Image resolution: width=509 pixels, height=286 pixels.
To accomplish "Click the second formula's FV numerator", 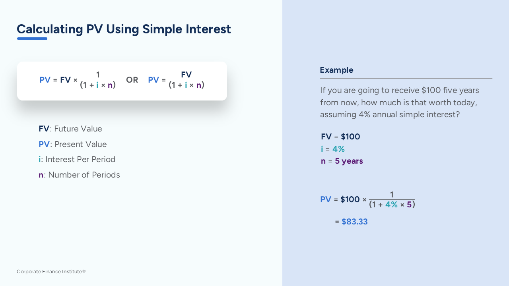I will tap(186, 75).
